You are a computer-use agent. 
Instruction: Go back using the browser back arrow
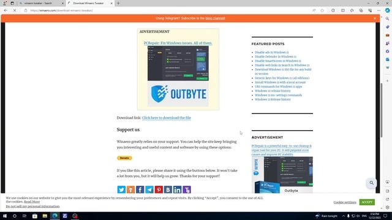pos(6,10)
